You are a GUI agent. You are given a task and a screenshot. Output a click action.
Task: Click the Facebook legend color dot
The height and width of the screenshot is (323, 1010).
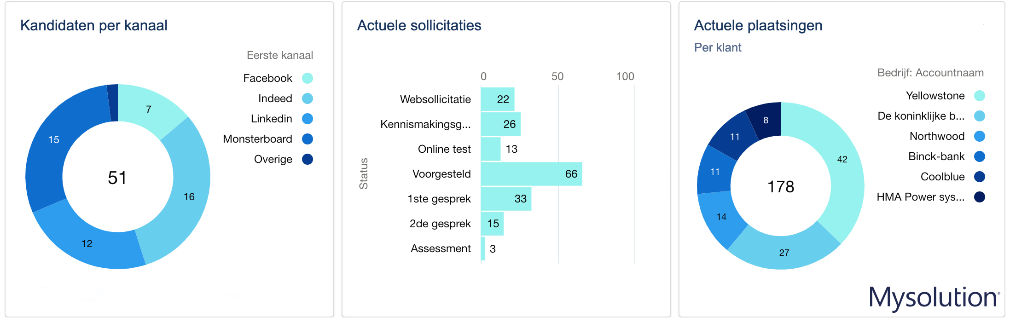click(x=308, y=78)
